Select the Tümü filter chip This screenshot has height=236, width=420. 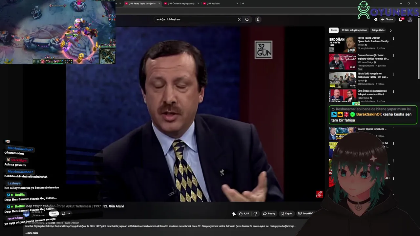[333, 30]
